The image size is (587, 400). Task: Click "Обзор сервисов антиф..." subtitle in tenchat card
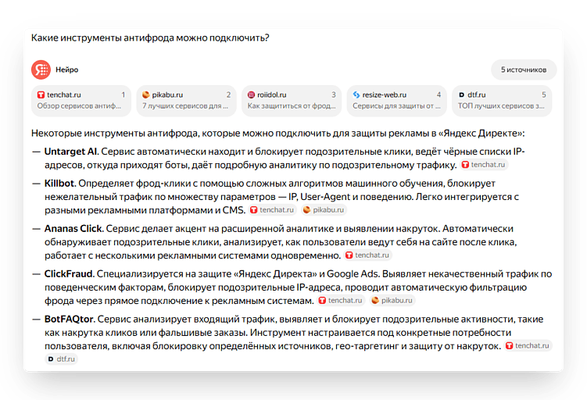pos(79,106)
